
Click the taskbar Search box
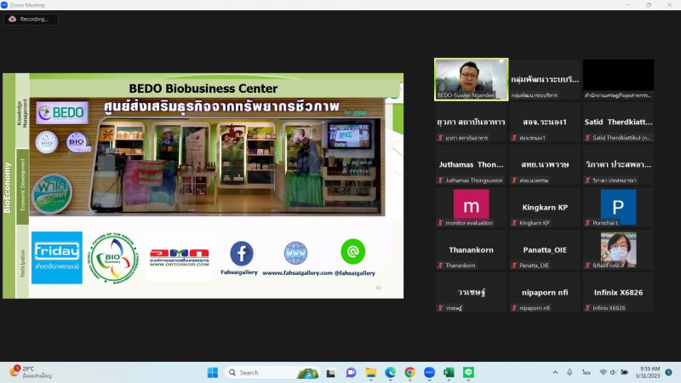(x=272, y=373)
